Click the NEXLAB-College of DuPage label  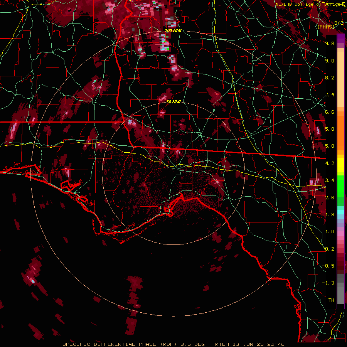[310, 4]
